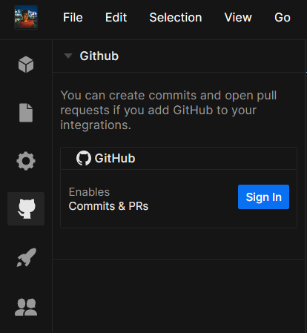307x333 pixels.
Task: Click the GitHub logo in integration card
Action: (x=84, y=158)
